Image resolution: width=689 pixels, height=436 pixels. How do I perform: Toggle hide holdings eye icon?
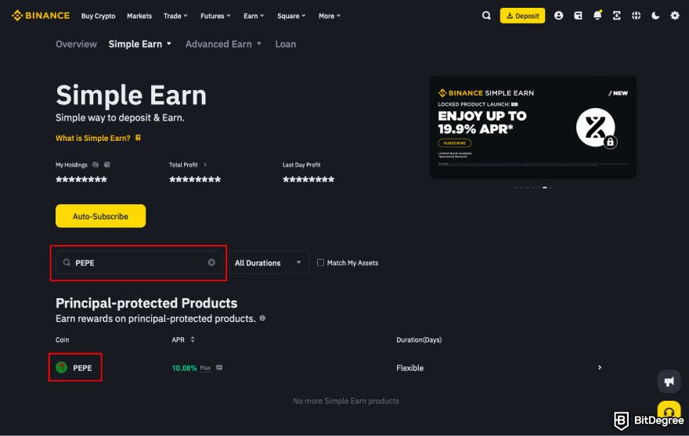click(96, 165)
